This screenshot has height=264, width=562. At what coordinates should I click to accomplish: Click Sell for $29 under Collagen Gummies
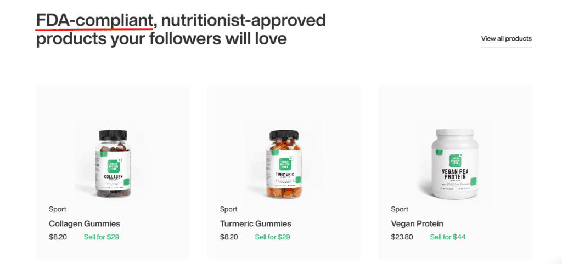point(102,237)
